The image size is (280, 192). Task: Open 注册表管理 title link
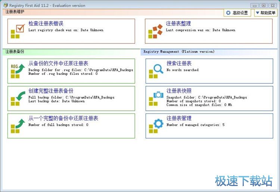click(x=179, y=118)
